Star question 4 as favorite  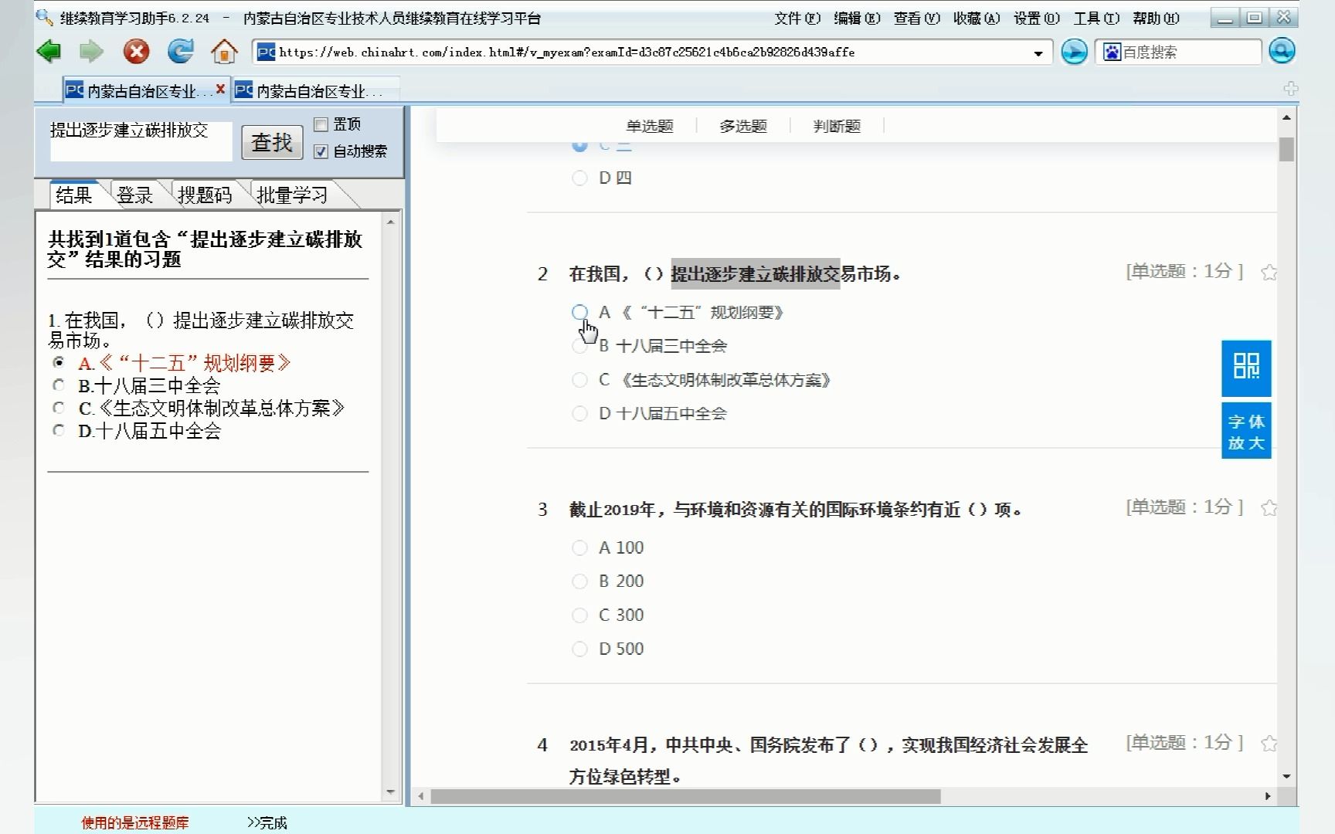click(1269, 743)
